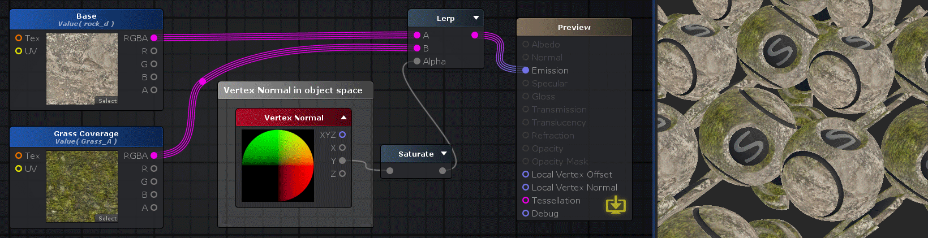Click the Vertex Normal XYZ output port

342,135
